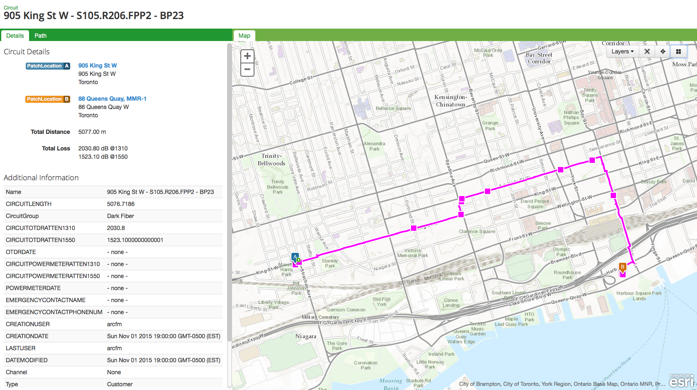Select the Map tab
Screen dimensions: 697x390
(244, 36)
